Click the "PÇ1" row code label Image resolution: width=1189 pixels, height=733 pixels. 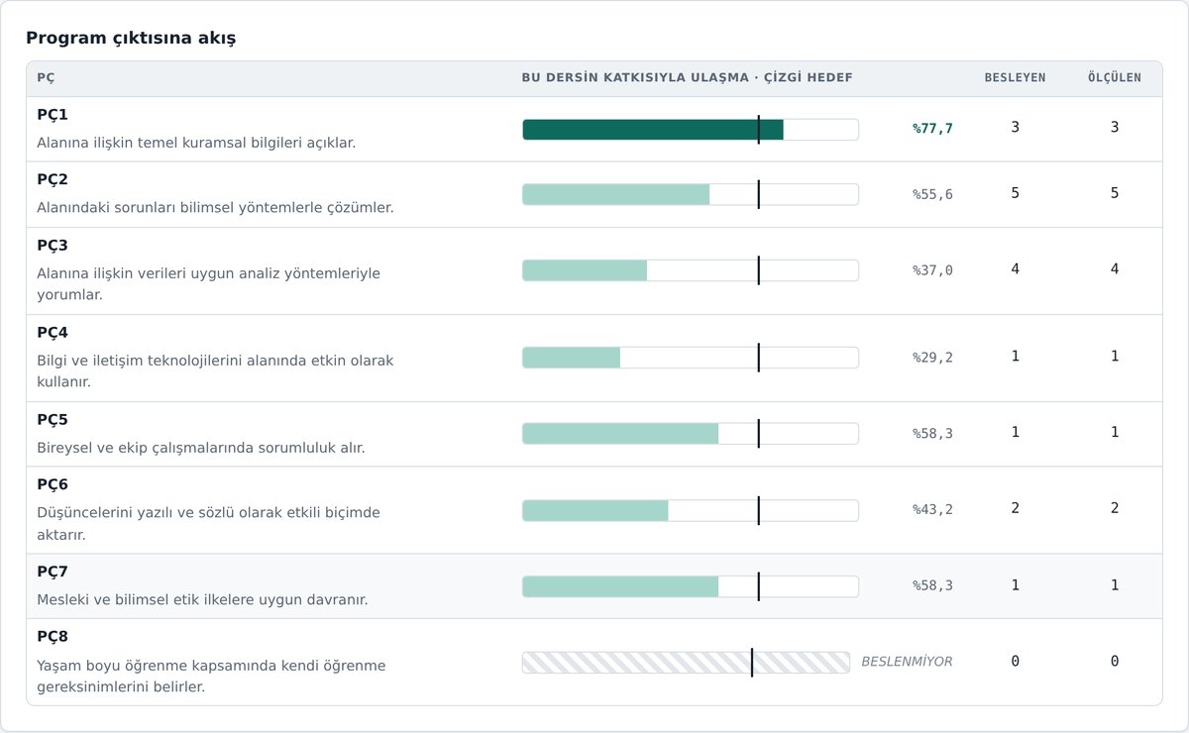pyautogui.click(x=53, y=115)
